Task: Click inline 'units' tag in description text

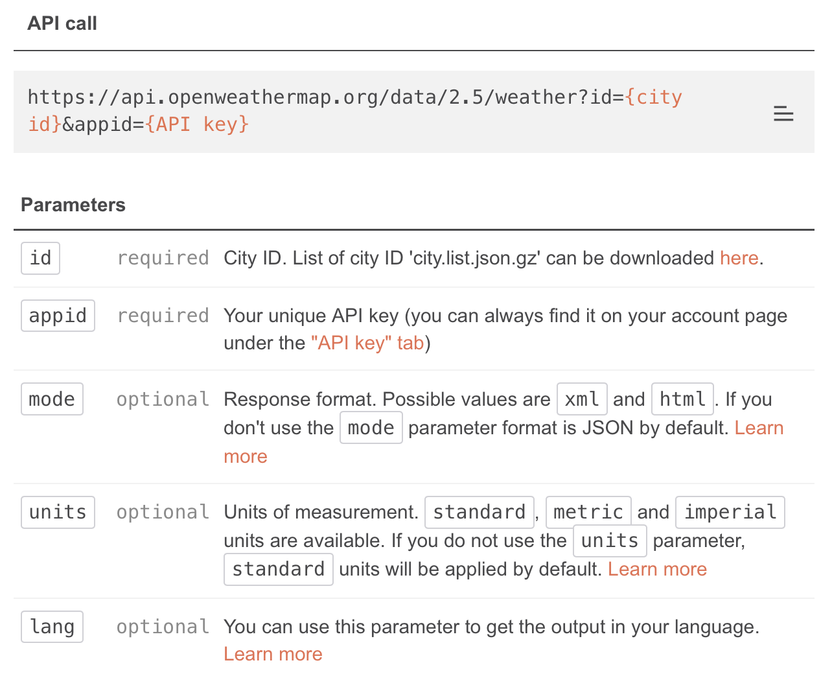Action: (610, 541)
